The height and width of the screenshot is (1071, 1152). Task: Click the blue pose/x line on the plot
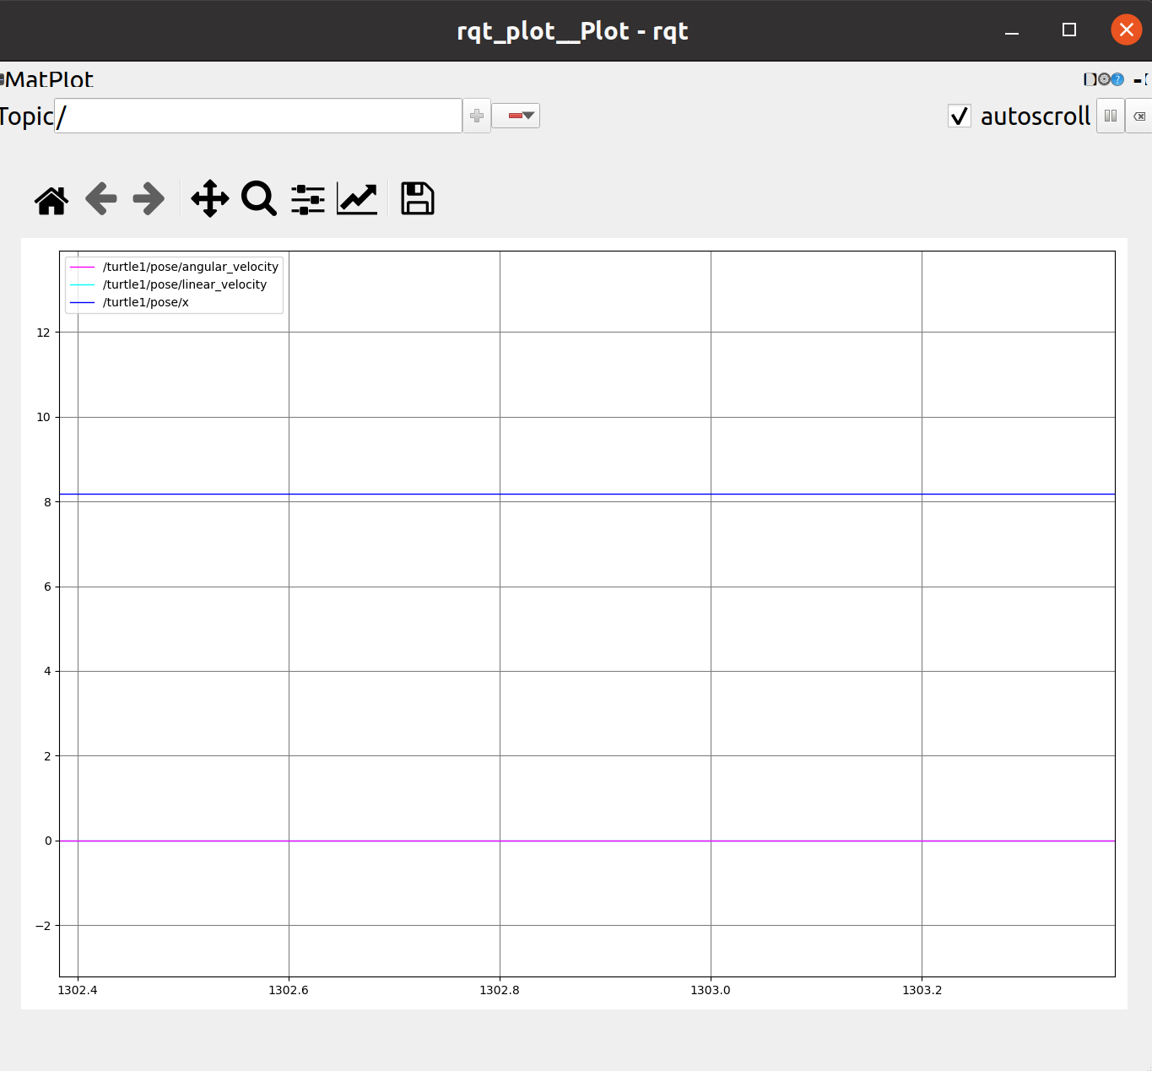[x=587, y=494]
